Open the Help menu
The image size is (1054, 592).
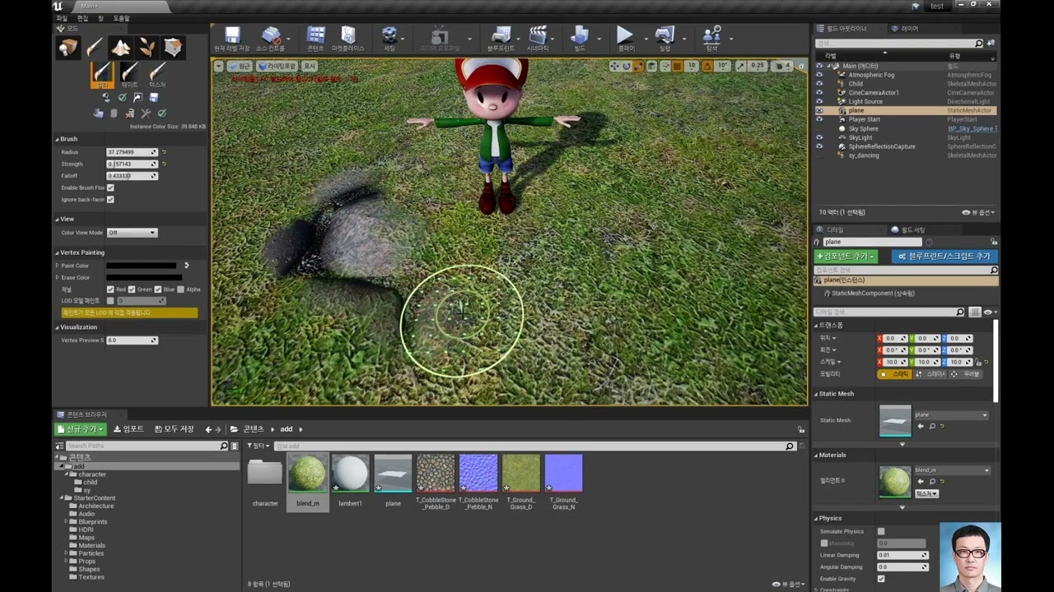tap(121, 18)
